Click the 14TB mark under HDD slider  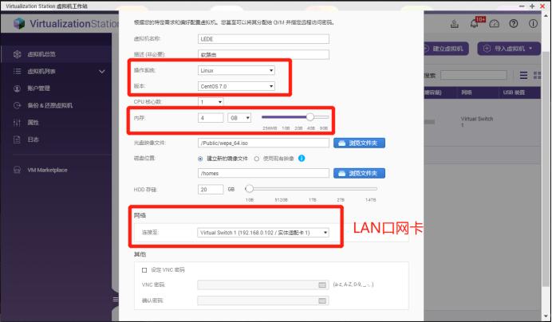[x=370, y=200]
